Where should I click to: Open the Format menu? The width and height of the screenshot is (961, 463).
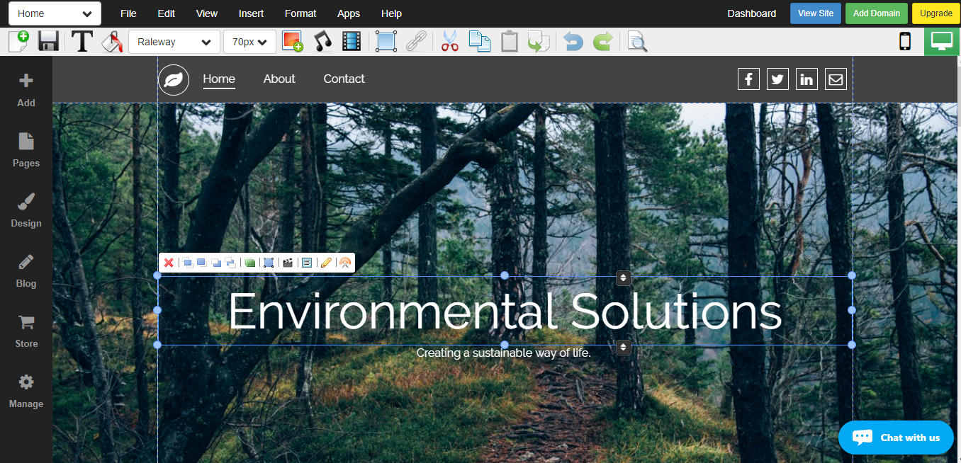(300, 13)
